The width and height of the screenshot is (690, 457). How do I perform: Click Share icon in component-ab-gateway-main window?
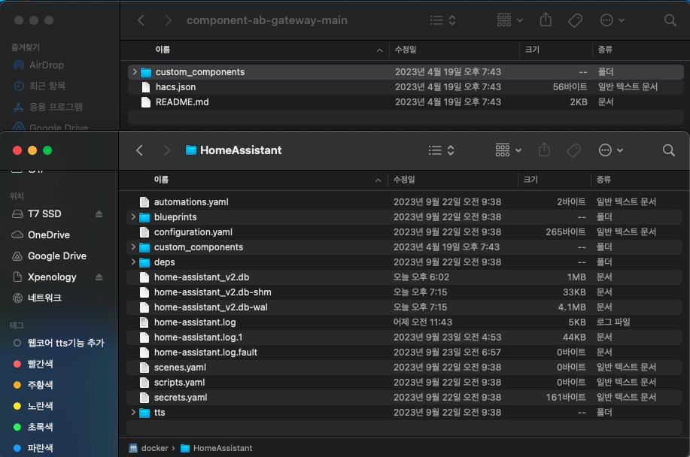(x=546, y=20)
